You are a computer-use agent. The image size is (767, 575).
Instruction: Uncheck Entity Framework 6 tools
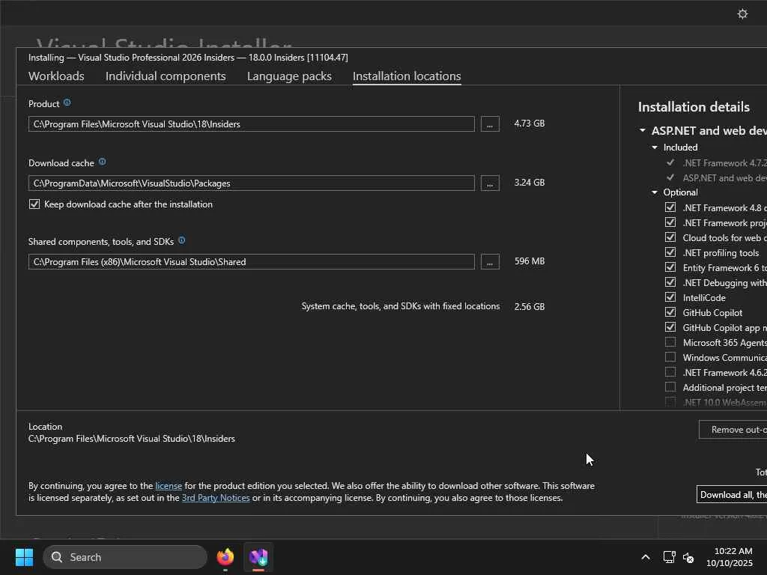coord(670,267)
